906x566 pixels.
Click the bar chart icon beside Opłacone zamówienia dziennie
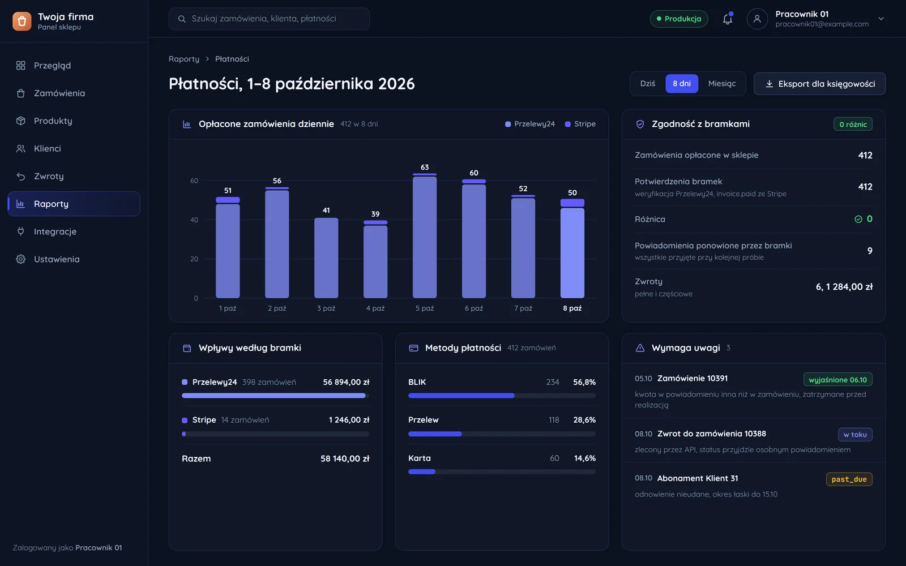pyautogui.click(x=187, y=124)
